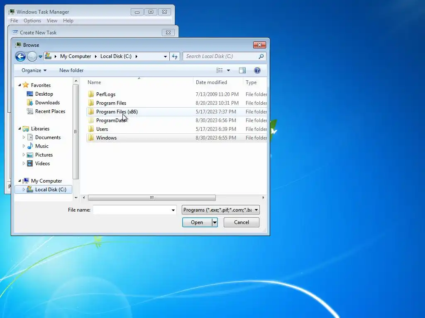Image resolution: width=425 pixels, height=318 pixels.
Task: Select Downloads in Favorites
Action: point(47,103)
